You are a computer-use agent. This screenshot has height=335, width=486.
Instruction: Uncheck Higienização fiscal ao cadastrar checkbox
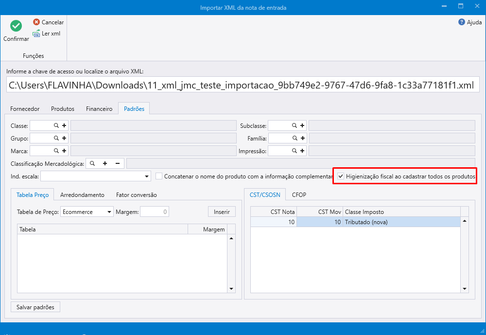[x=341, y=176]
